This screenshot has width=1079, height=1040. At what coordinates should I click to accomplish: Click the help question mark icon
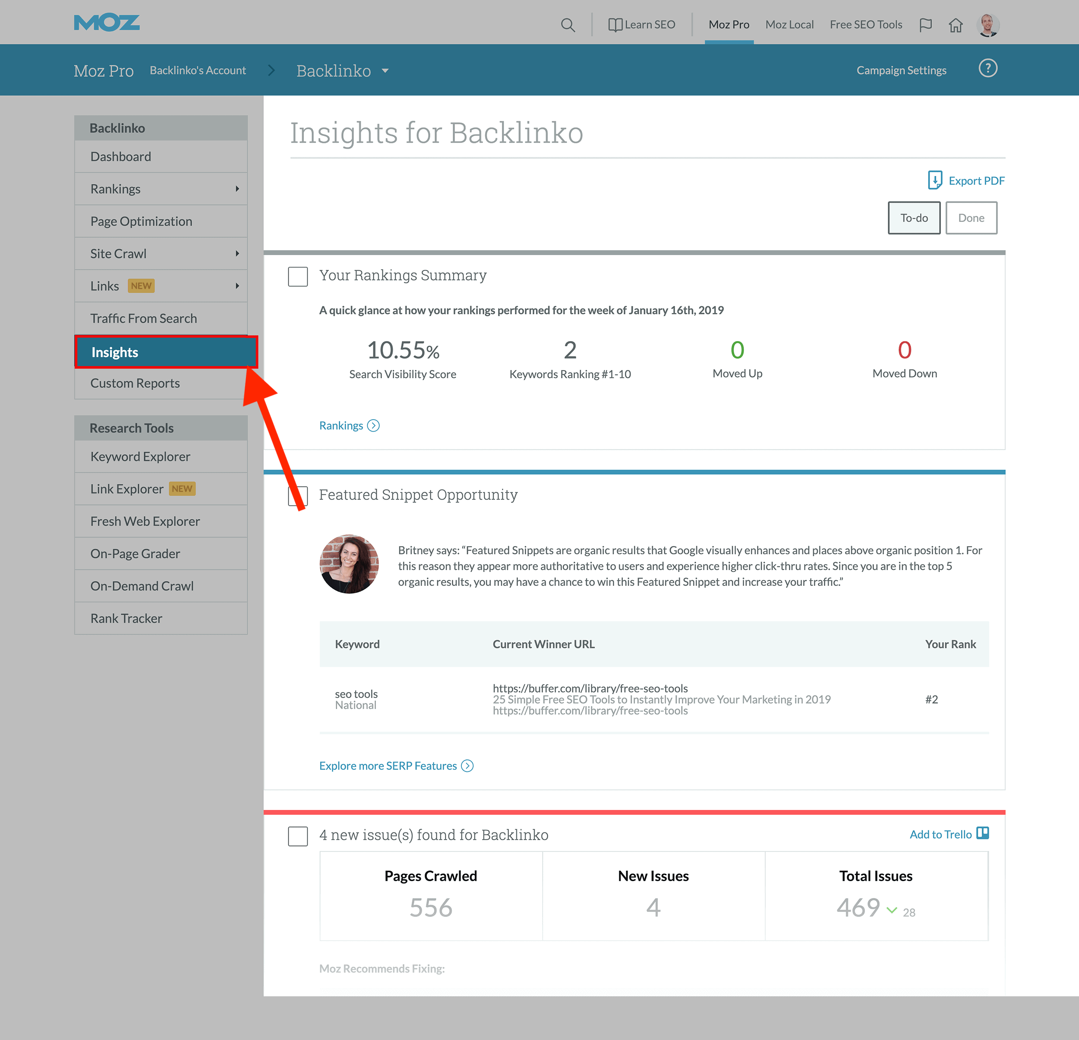(x=988, y=68)
